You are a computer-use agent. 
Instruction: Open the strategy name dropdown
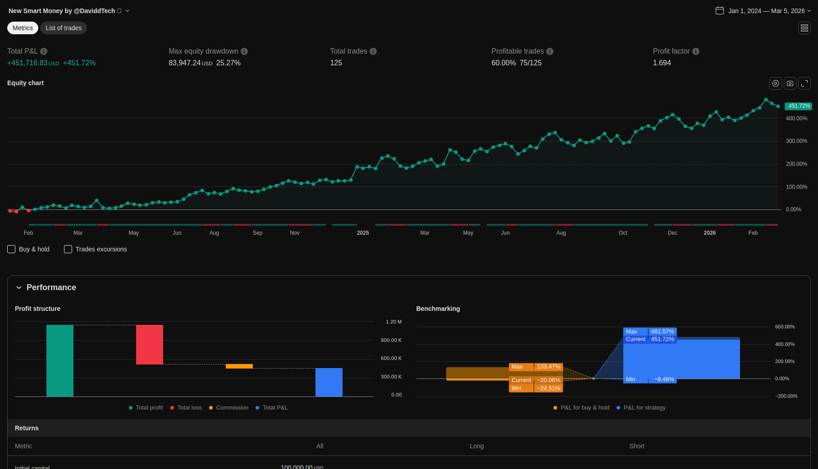[128, 11]
